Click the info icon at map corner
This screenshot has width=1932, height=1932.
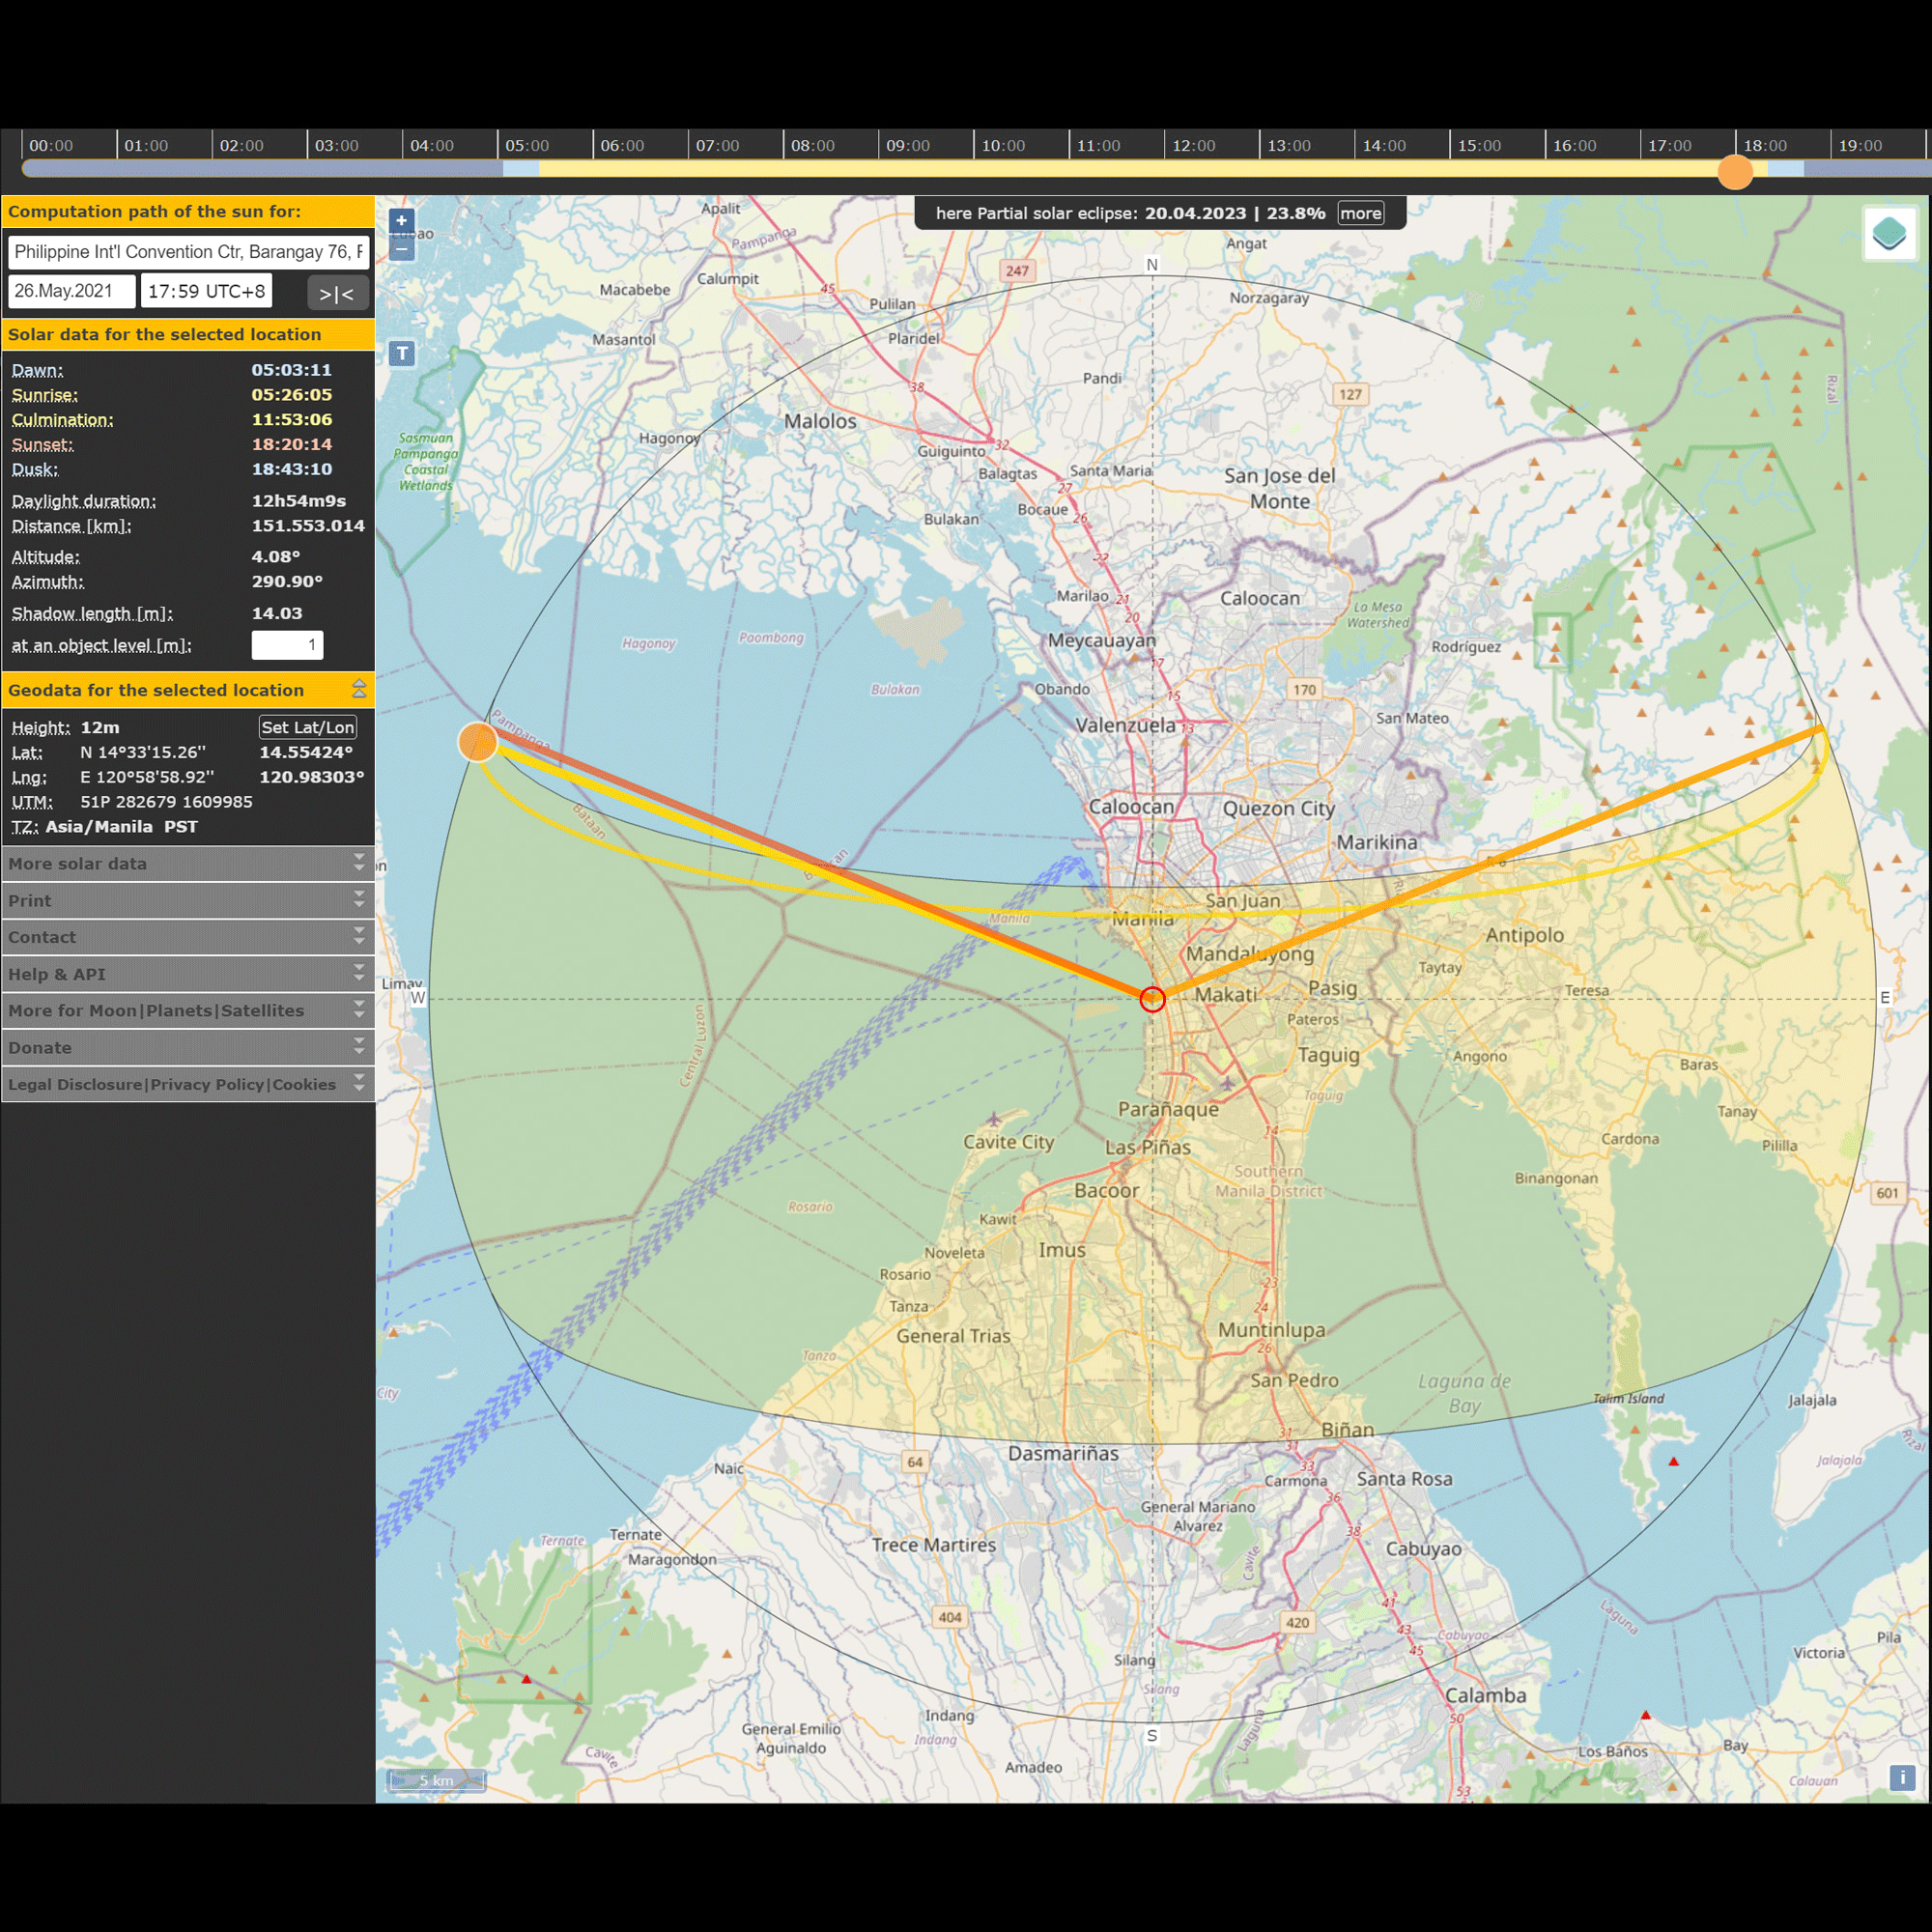[x=1901, y=1777]
